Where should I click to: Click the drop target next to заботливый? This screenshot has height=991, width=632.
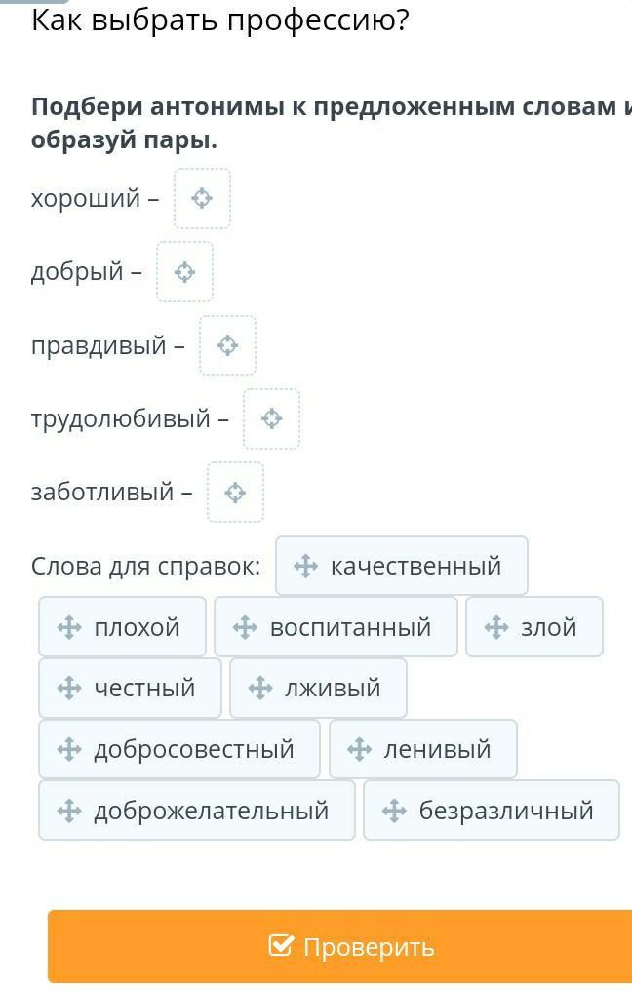235,493
